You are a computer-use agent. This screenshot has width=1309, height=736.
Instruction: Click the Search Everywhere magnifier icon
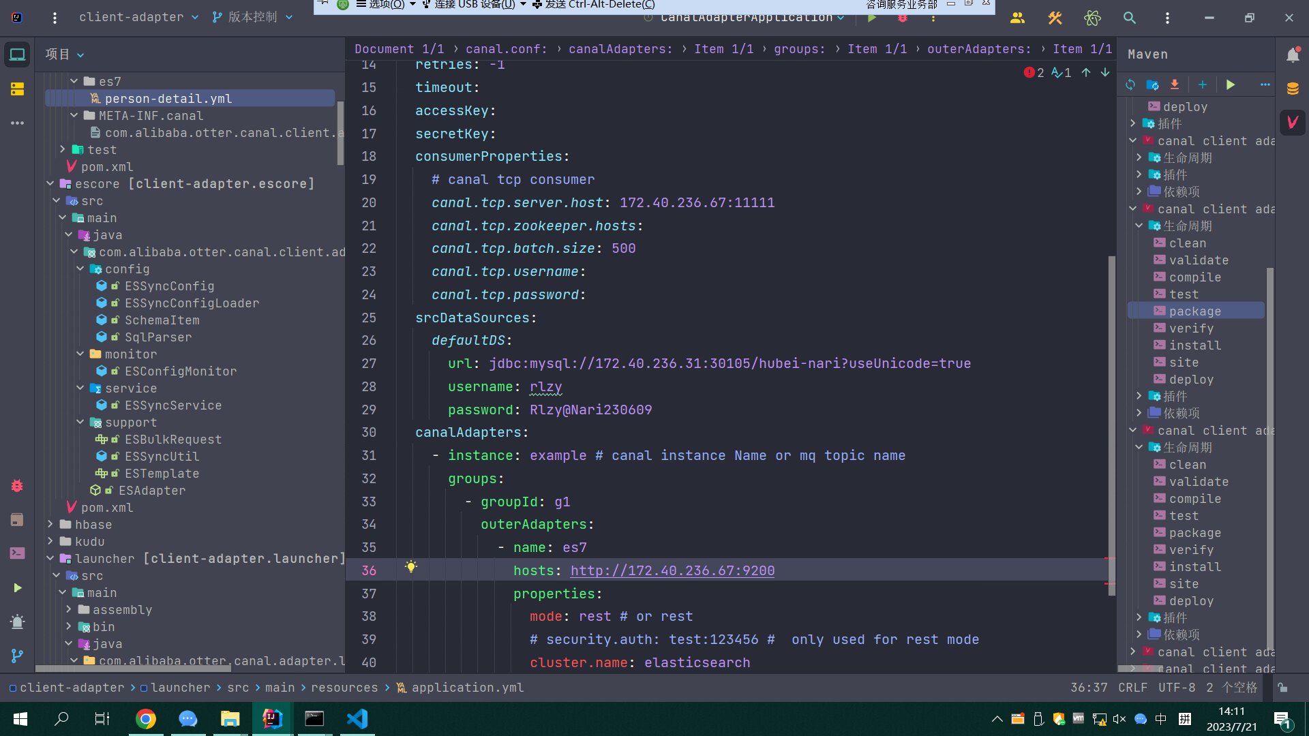[1130, 18]
